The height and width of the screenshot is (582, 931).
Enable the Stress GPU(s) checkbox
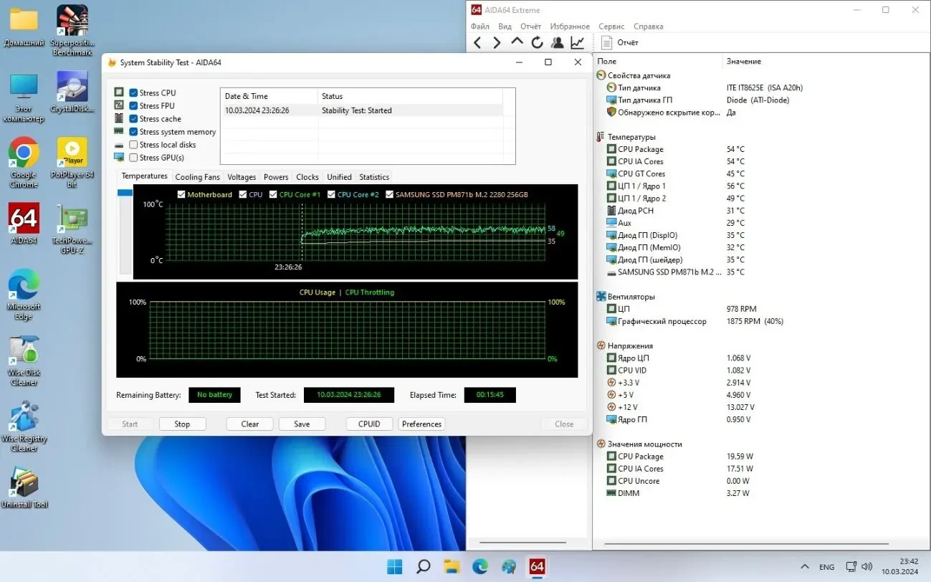click(133, 157)
